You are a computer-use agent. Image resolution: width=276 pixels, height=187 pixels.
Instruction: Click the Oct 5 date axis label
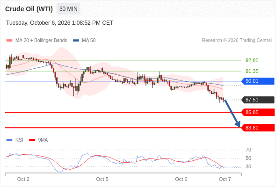(x=102, y=179)
